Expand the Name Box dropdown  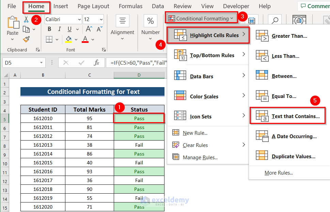tap(41, 63)
